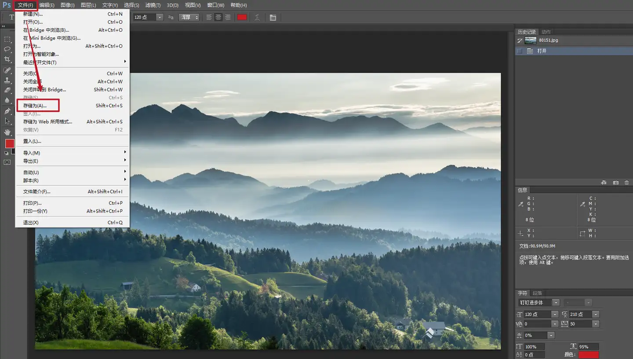
Task: Select the Crop tool
Action: click(7, 59)
